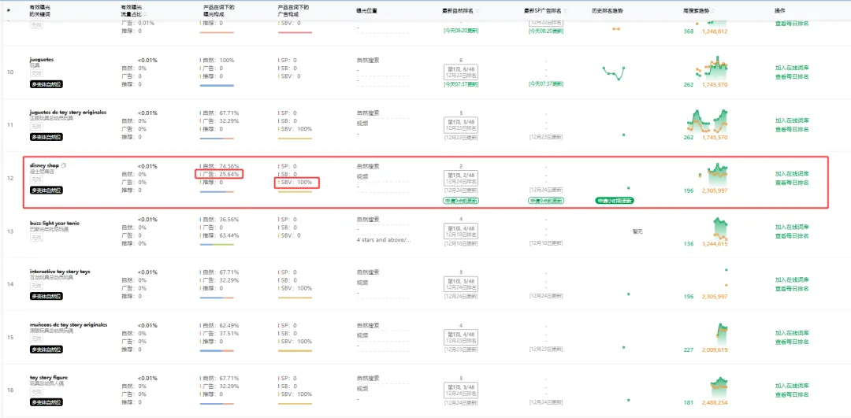
Task: Click the black 多变体自然位 badge under disney shop
Action: click(x=46, y=191)
